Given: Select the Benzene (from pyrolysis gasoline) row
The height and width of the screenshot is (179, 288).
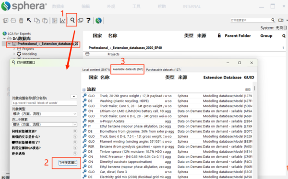Looking at the screenshot, I should (x=167, y=146).
